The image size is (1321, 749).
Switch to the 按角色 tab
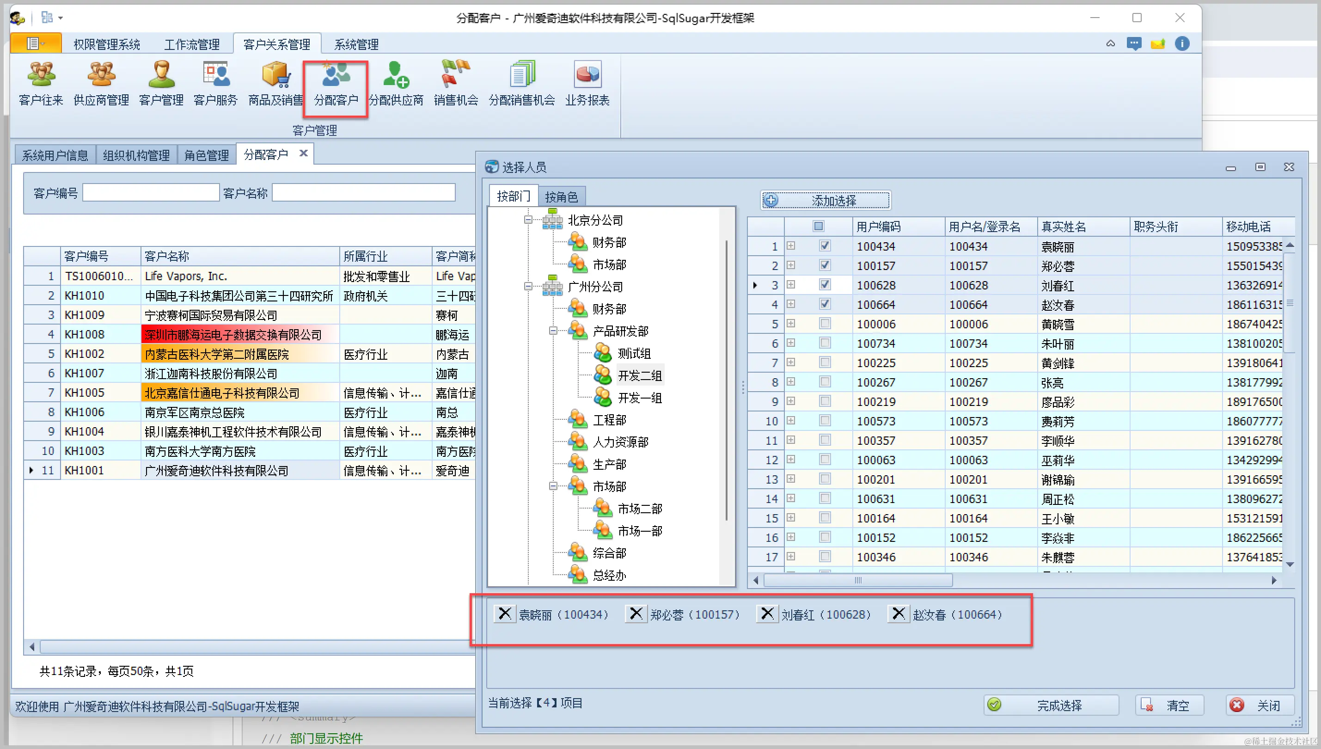point(561,196)
